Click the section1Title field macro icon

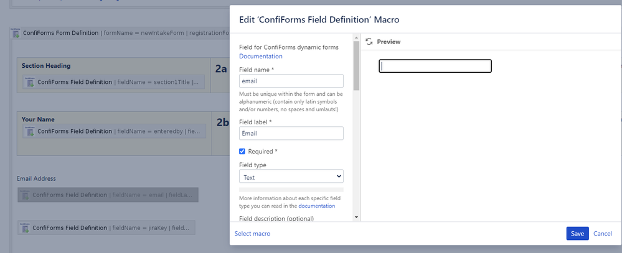pyautogui.click(x=30, y=82)
